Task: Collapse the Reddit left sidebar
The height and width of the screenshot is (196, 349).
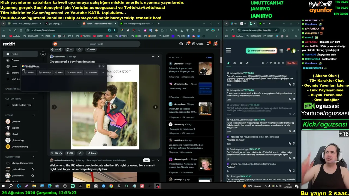Action: pyautogui.click(x=43, y=54)
